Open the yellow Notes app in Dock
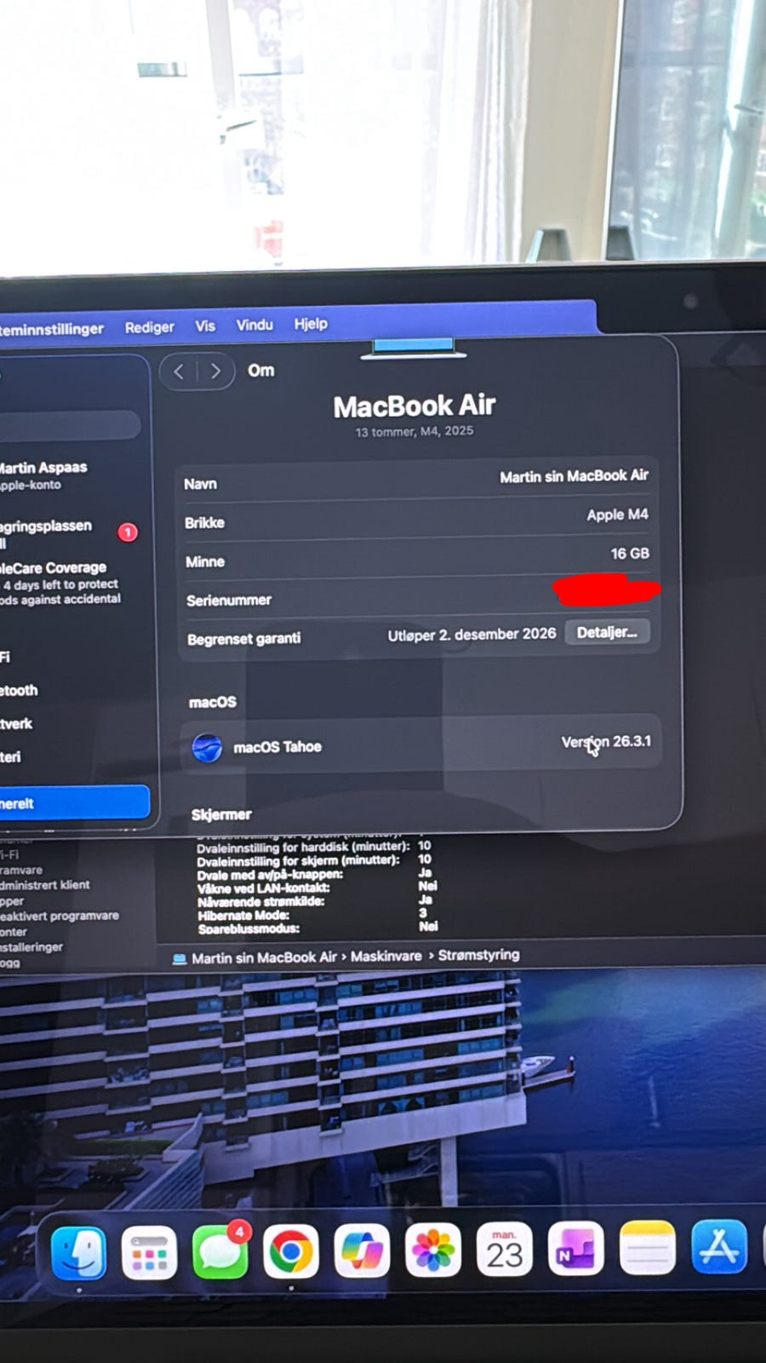766x1363 pixels. coord(647,1248)
